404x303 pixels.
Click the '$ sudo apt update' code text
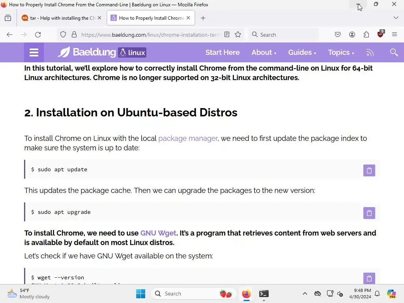click(59, 169)
